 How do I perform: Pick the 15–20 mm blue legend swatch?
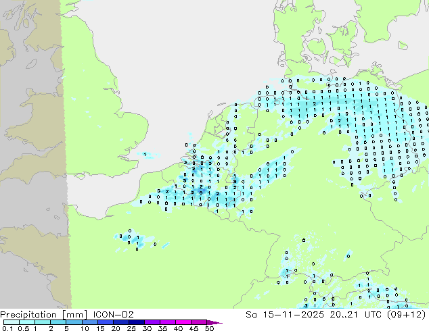click(105, 322)
